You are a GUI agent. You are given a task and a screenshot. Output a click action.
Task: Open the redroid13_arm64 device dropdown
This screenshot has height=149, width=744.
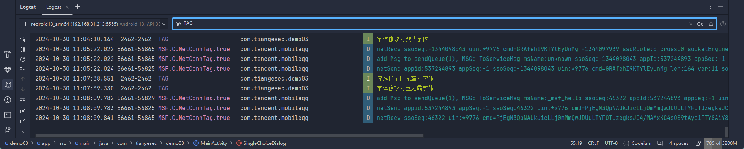click(x=94, y=24)
